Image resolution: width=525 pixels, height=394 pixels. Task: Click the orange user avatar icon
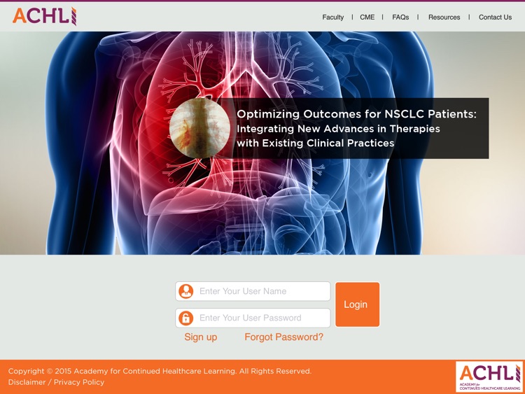point(185,291)
